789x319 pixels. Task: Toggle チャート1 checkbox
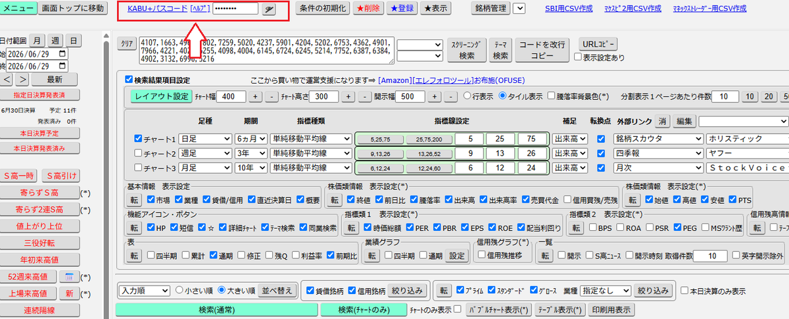[138, 139]
